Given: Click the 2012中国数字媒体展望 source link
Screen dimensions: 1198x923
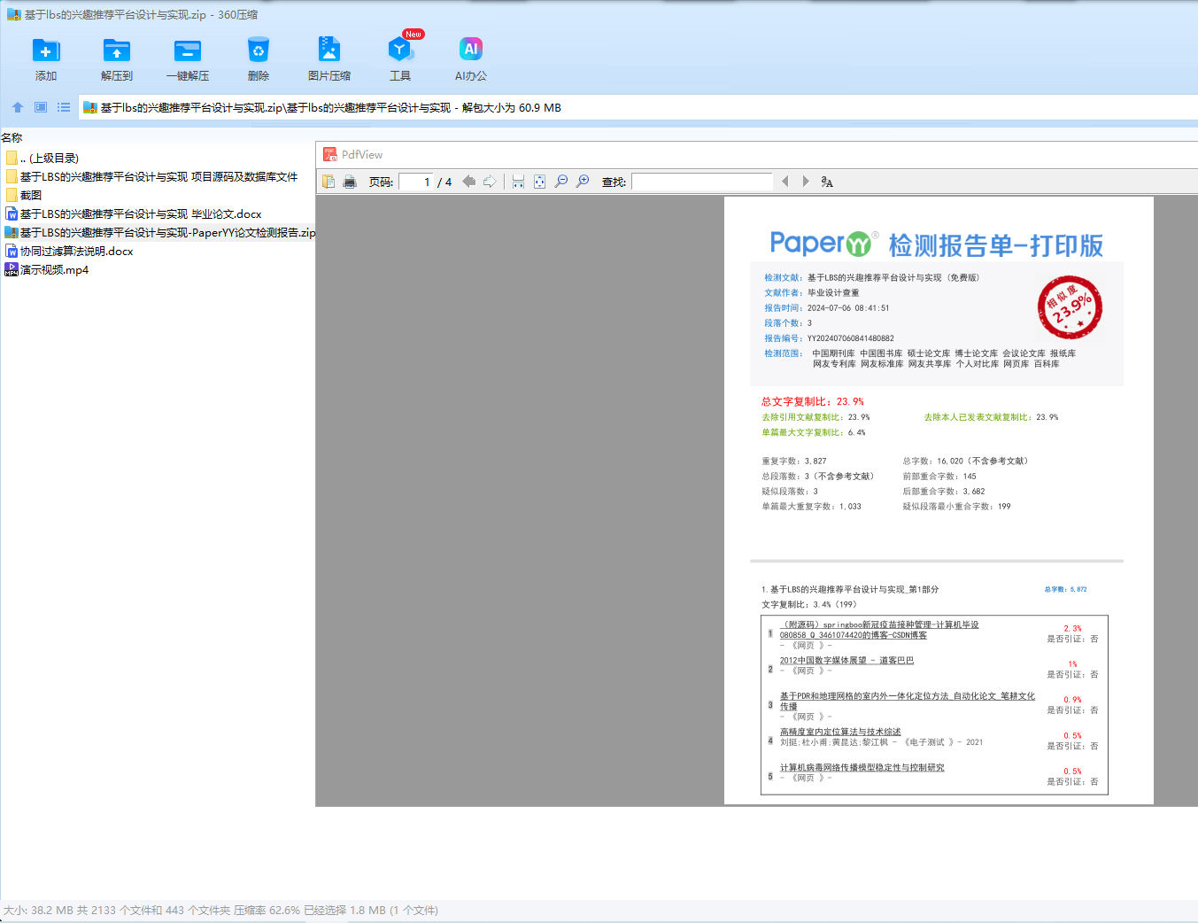Looking at the screenshot, I should pyautogui.click(x=846, y=660).
